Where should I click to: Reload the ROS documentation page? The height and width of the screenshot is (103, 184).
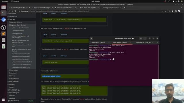15,11
